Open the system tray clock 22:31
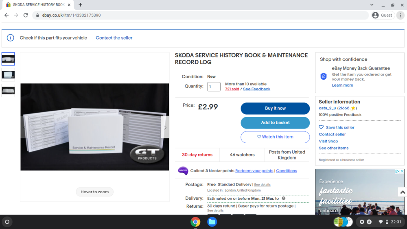 [x=396, y=222]
